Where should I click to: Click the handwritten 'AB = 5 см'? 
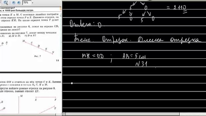click(x=134, y=56)
